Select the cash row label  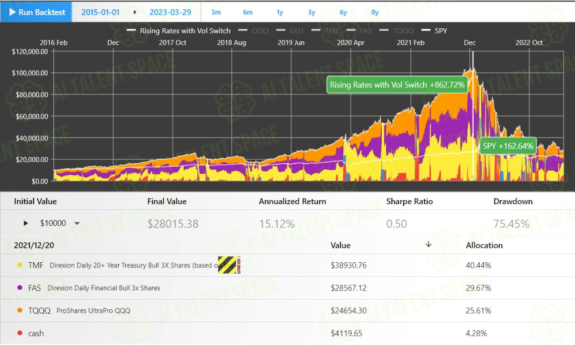pos(36,333)
